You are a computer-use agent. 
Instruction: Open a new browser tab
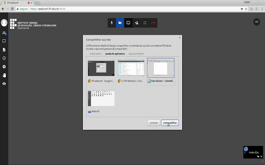click(37, 3)
